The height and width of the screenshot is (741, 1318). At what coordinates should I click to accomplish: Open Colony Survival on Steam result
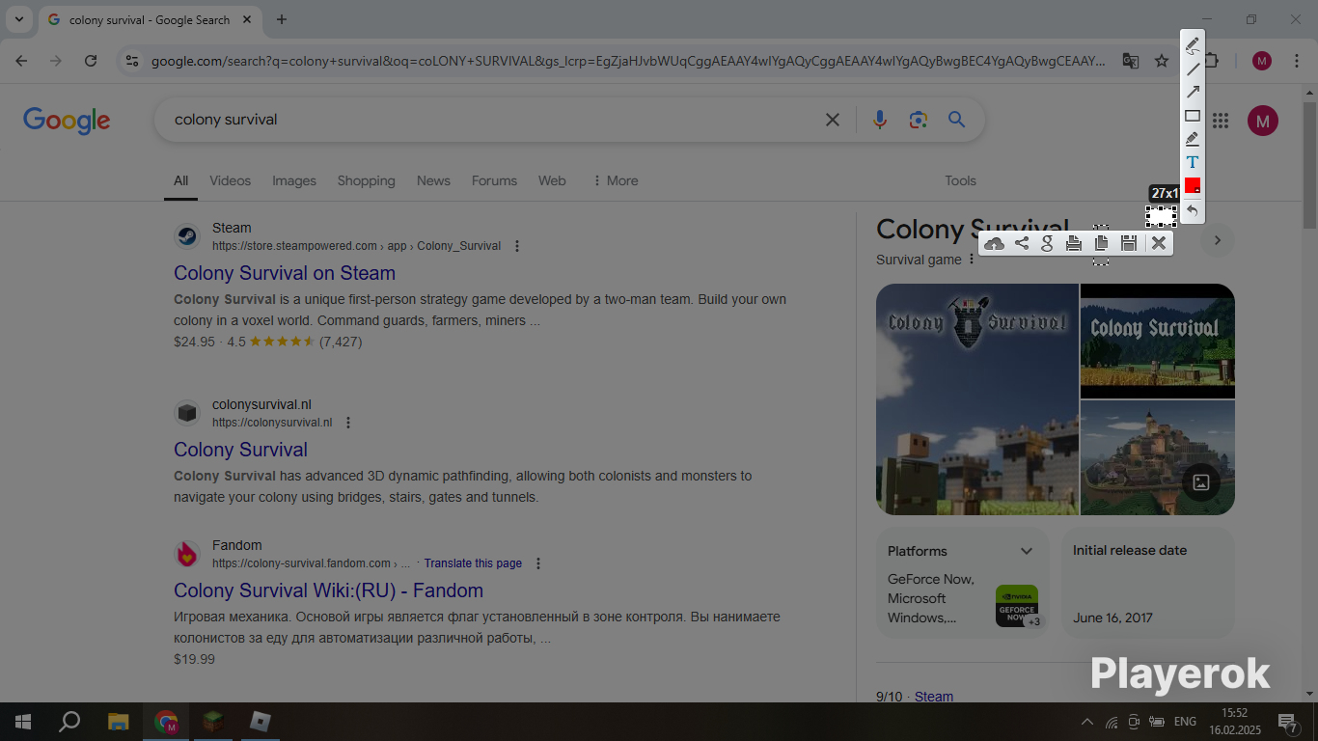click(x=285, y=273)
